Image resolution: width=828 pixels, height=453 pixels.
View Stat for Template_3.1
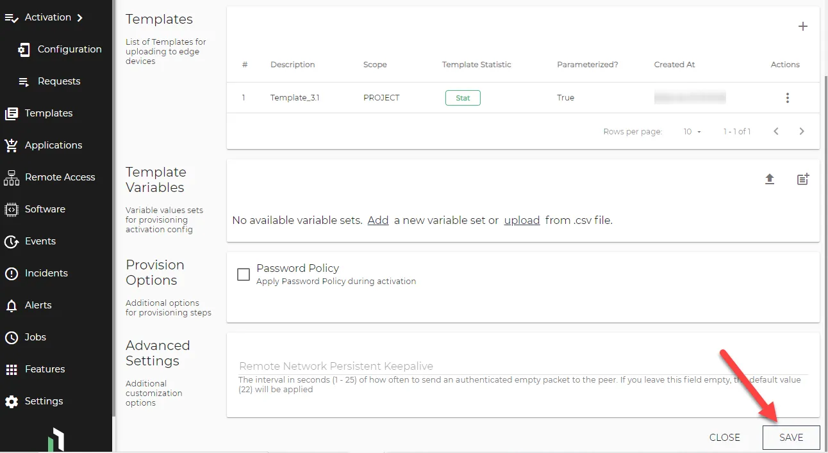pos(463,98)
